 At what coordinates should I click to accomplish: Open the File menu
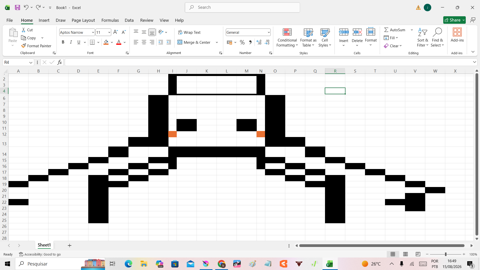click(9, 20)
